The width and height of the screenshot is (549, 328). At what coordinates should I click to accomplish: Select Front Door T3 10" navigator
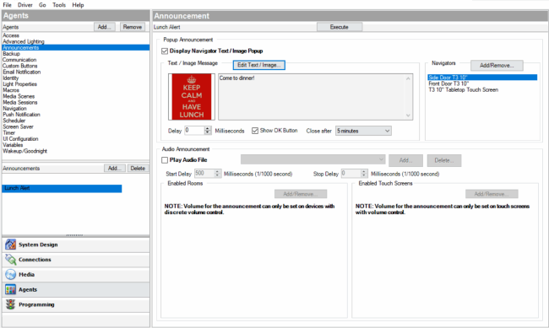(x=448, y=83)
